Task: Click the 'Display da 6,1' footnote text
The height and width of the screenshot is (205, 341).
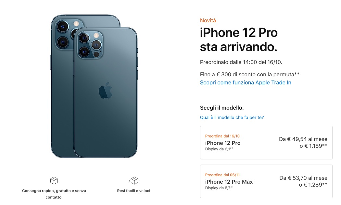Action: pyautogui.click(x=219, y=149)
